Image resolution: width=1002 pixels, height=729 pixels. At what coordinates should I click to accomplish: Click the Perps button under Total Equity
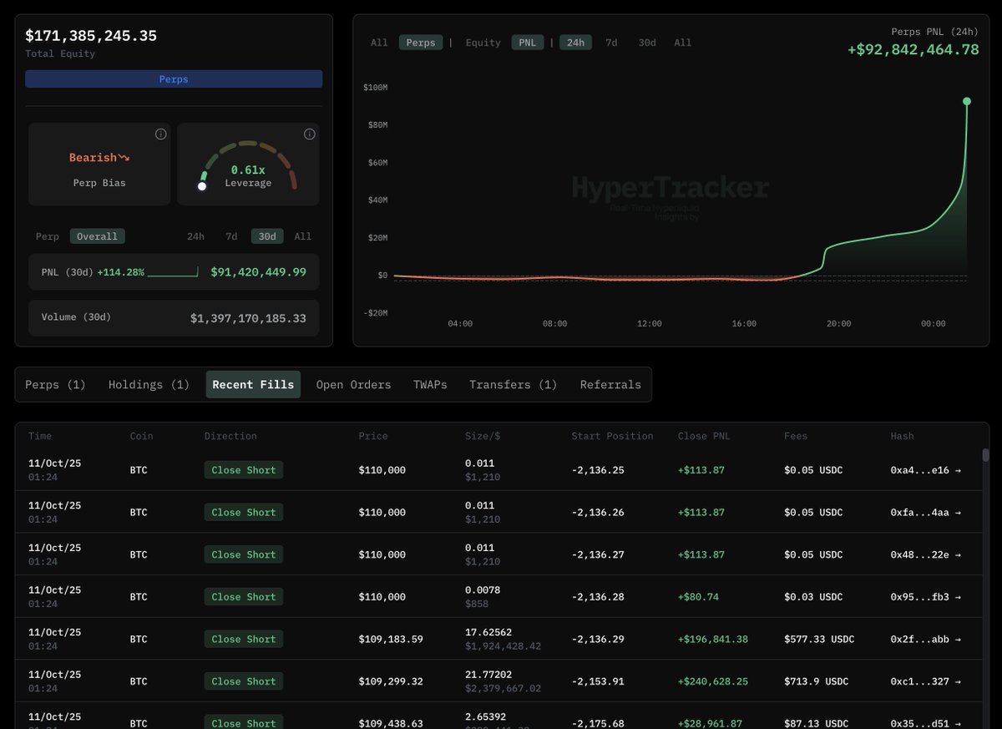pyautogui.click(x=173, y=78)
